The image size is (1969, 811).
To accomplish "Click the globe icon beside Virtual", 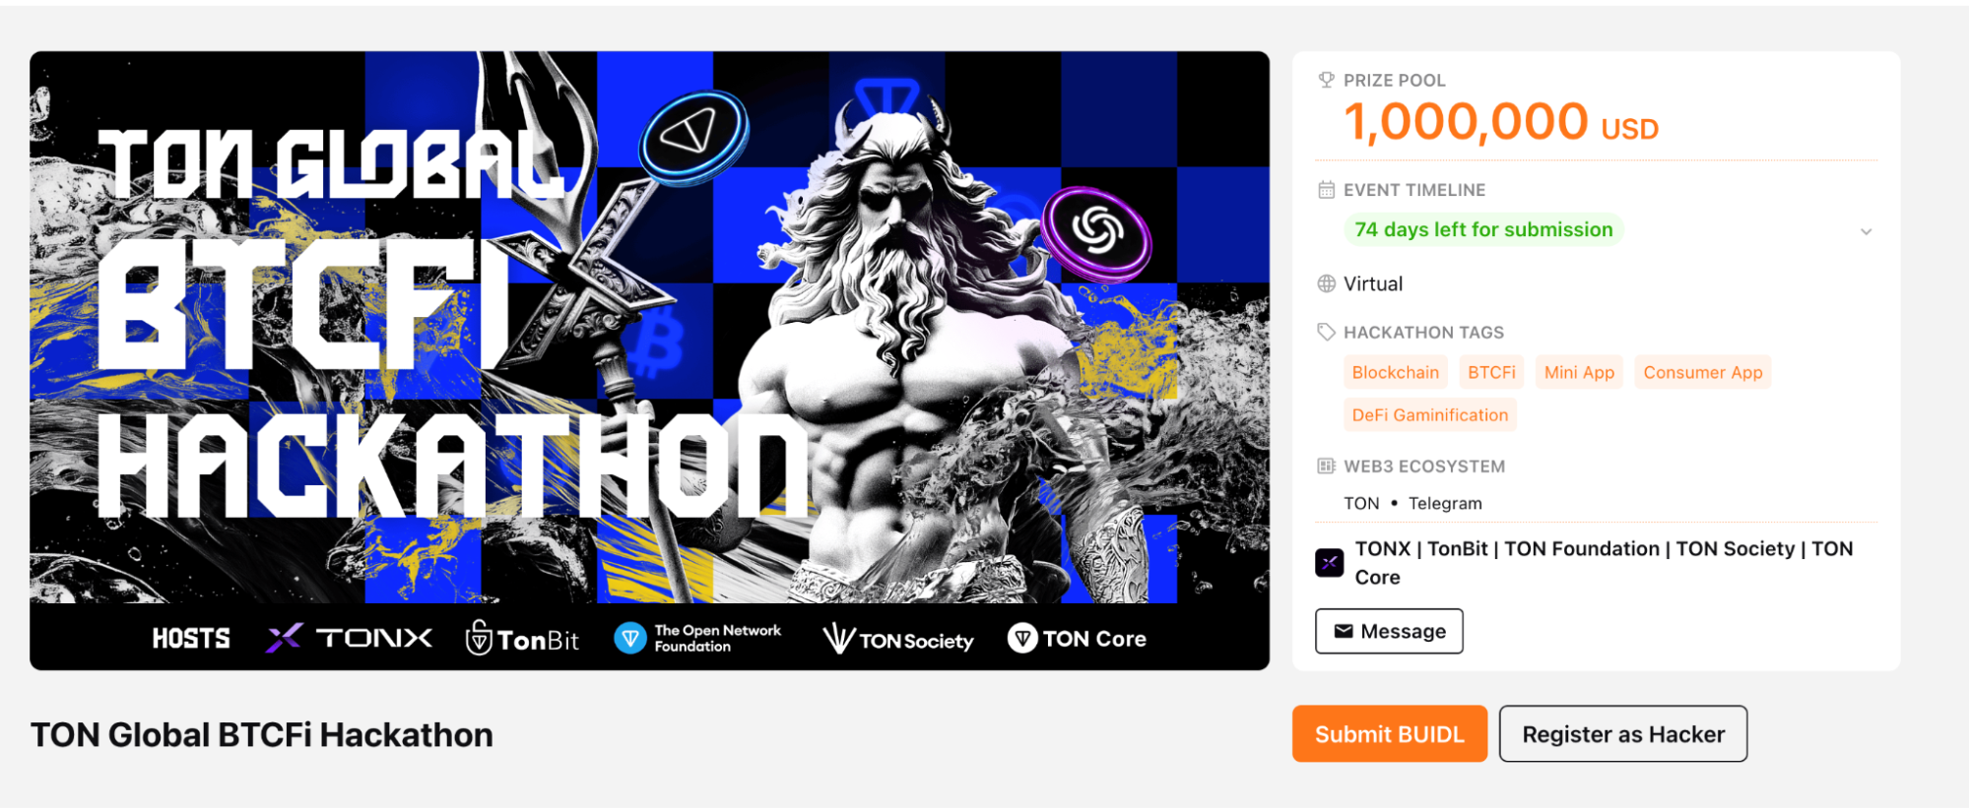I will pos(1326,283).
